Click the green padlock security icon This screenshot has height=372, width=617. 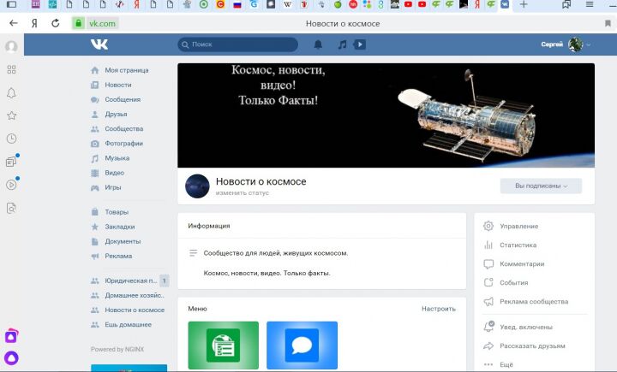click(78, 23)
